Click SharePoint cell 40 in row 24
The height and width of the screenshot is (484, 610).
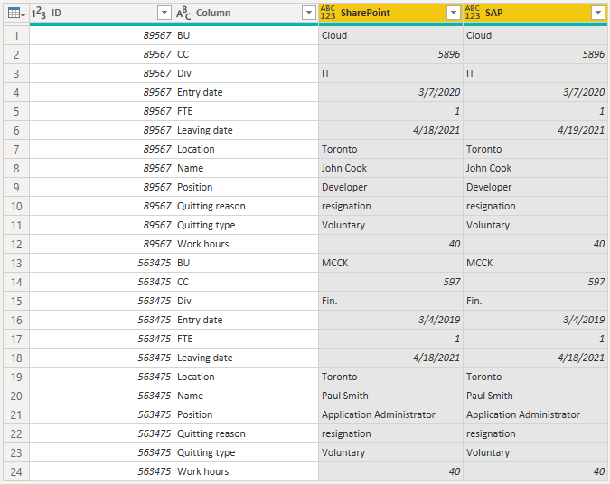390,471
